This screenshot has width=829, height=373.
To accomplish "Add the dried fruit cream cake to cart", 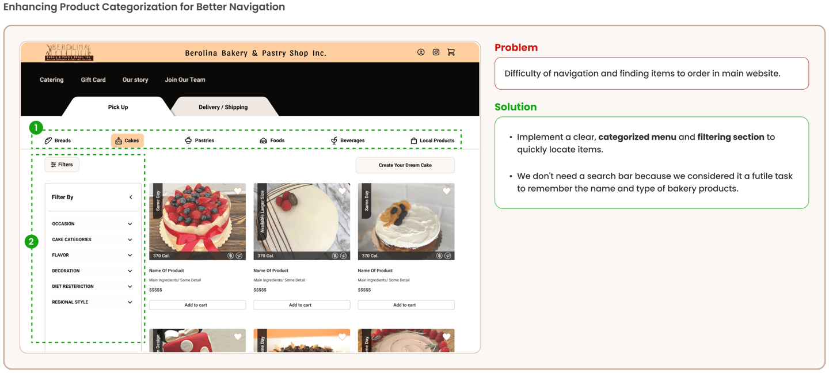I will (406, 305).
